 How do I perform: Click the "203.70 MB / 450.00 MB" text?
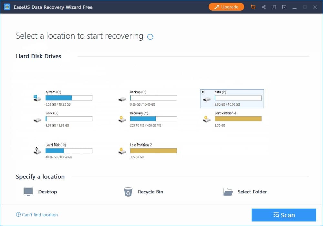click(145, 125)
